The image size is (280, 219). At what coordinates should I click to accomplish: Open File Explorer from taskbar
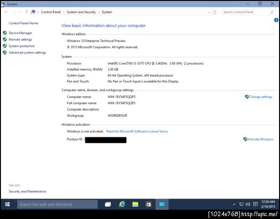tap(135, 204)
